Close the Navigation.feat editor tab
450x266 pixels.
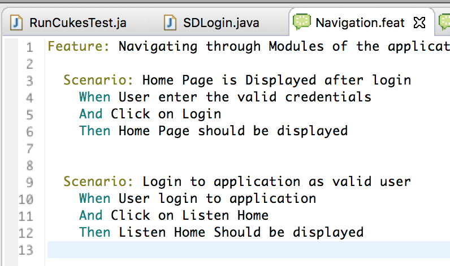(x=419, y=23)
